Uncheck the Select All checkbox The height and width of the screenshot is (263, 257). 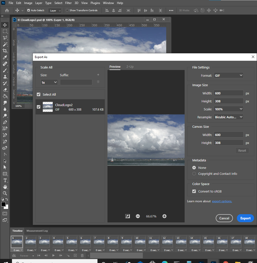(39, 95)
